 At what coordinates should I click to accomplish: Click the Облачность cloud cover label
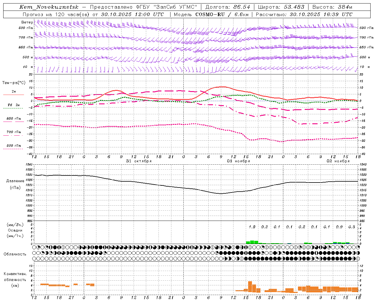tap(15, 254)
